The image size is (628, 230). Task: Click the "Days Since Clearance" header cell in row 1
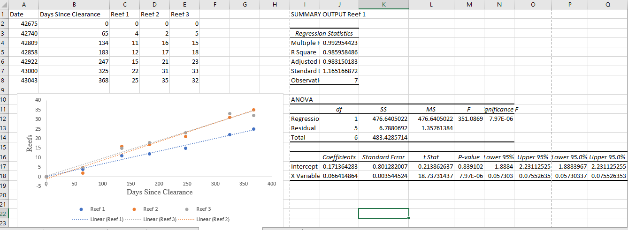click(x=74, y=14)
